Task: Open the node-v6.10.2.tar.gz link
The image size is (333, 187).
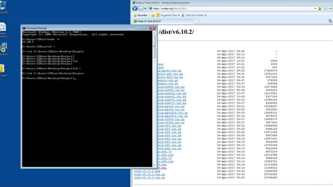Action: point(150,174)
